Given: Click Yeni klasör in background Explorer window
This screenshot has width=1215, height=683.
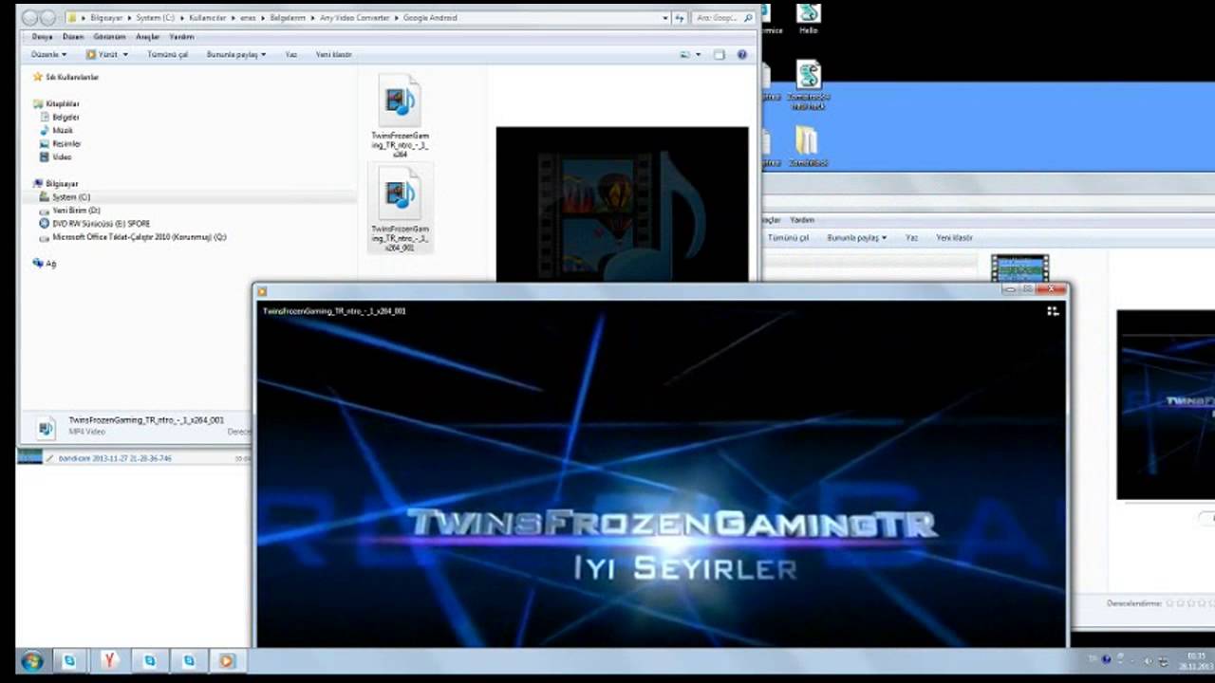Looking at the screenshot, I should 954,237.
